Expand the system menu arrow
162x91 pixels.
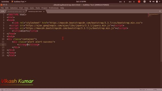click(160, 2)
